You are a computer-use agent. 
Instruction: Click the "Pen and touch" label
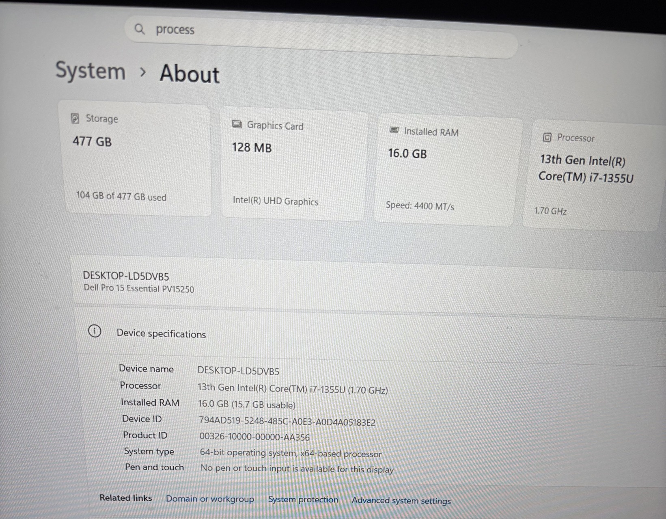[x=155, y=467]
